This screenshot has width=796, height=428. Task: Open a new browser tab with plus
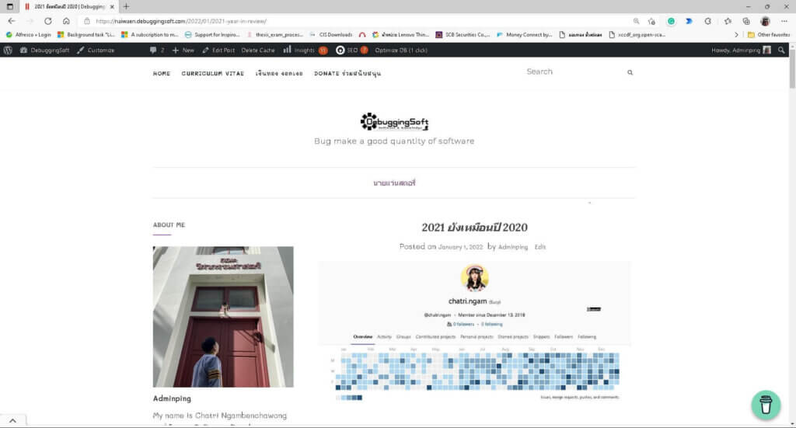coord(126,6)
